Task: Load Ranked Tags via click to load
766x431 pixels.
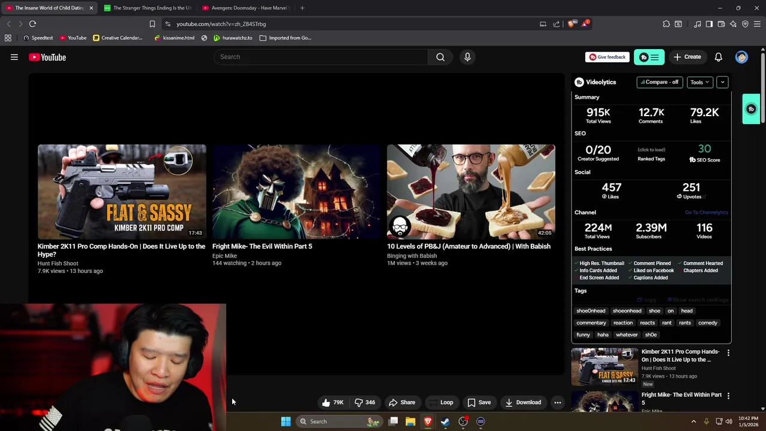Action: coord(651,150)
